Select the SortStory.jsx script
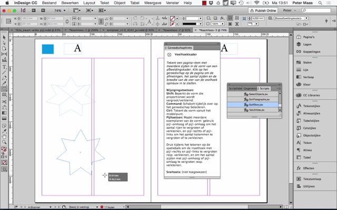 (x=253, y=105)
